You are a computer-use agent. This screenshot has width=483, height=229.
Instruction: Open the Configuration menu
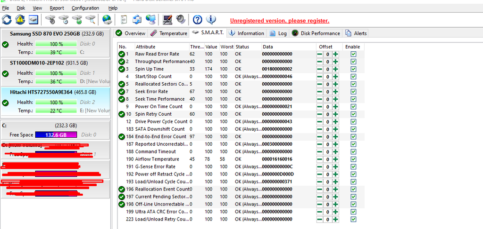point(85,8)
